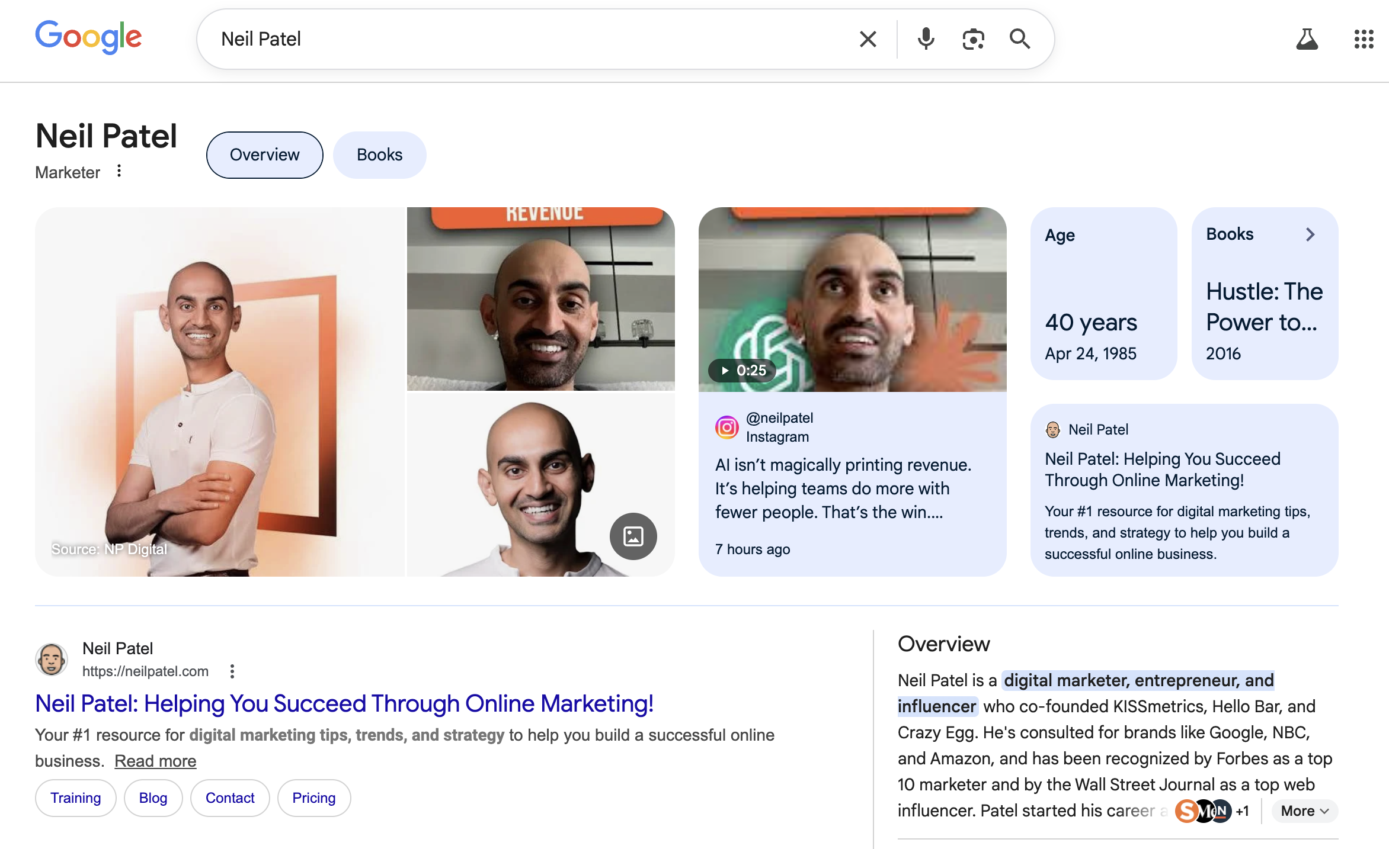Viewport: 1389px width, 849px height.
Task: Switch to the Books tab
Action: [379, 155]
